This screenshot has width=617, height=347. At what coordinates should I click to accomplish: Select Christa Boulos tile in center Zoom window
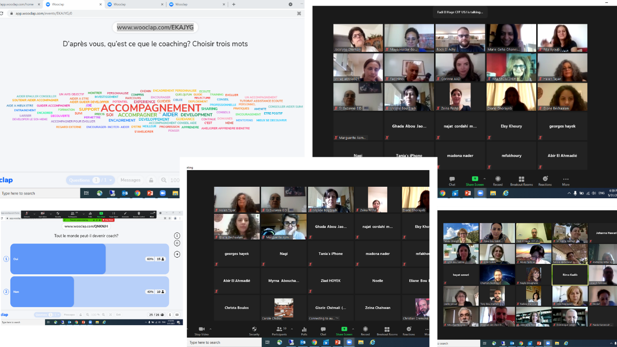coord(238,308)
